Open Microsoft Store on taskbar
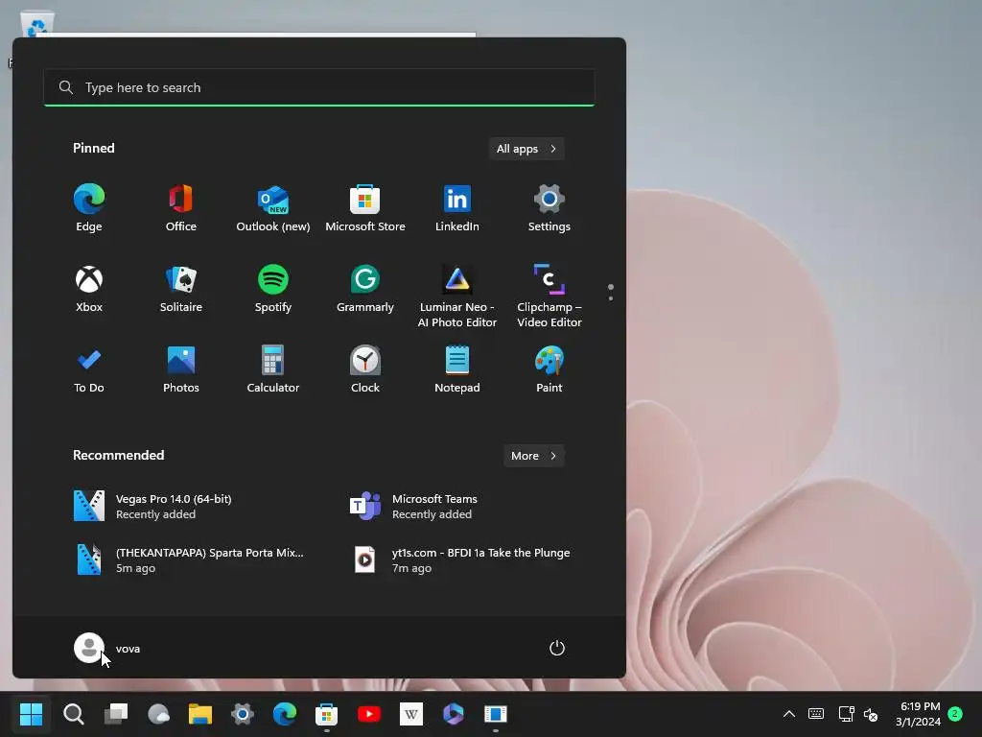This screenshot has width=982, height=737. point(327,714)
